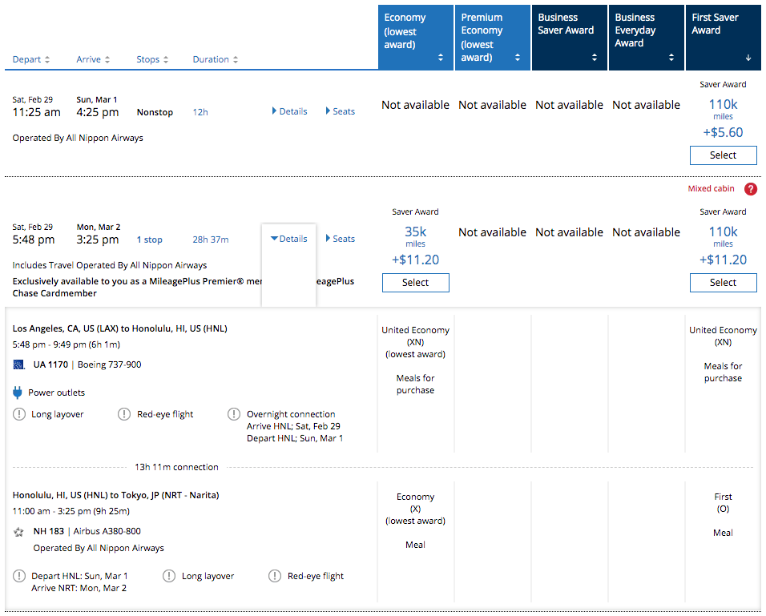Sort results by number of Stops
The width and height of the screenshot is (766, 616).
[x=152, y=59]
